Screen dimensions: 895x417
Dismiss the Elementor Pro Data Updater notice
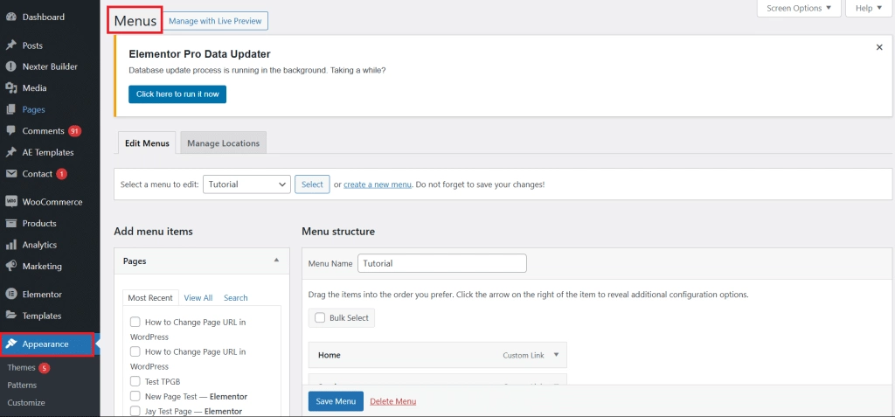pos(879,47)
